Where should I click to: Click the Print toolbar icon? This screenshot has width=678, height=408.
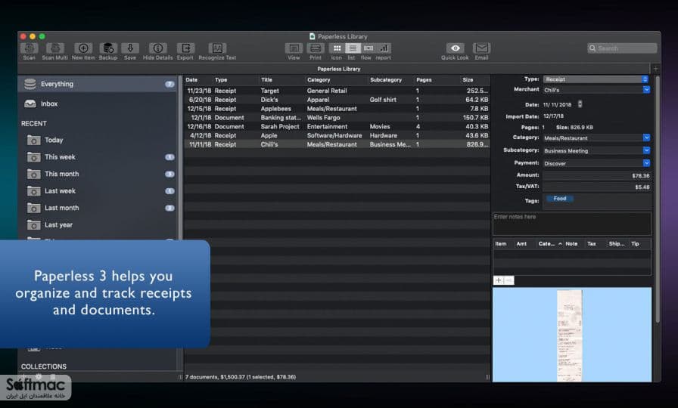pyautogui.click(x=316, y=48)
